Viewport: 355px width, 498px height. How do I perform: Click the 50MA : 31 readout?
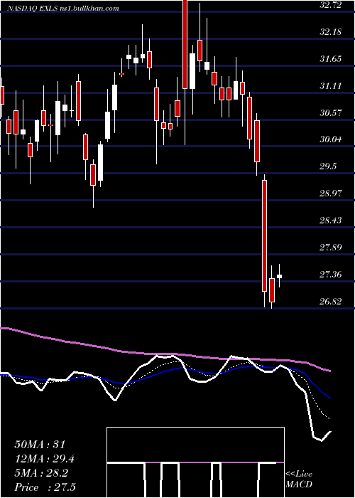pyautogui.click(x=40, y=445)
